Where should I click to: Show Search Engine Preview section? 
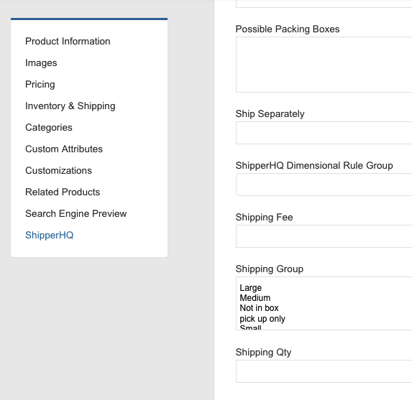(x=76, y=213)
